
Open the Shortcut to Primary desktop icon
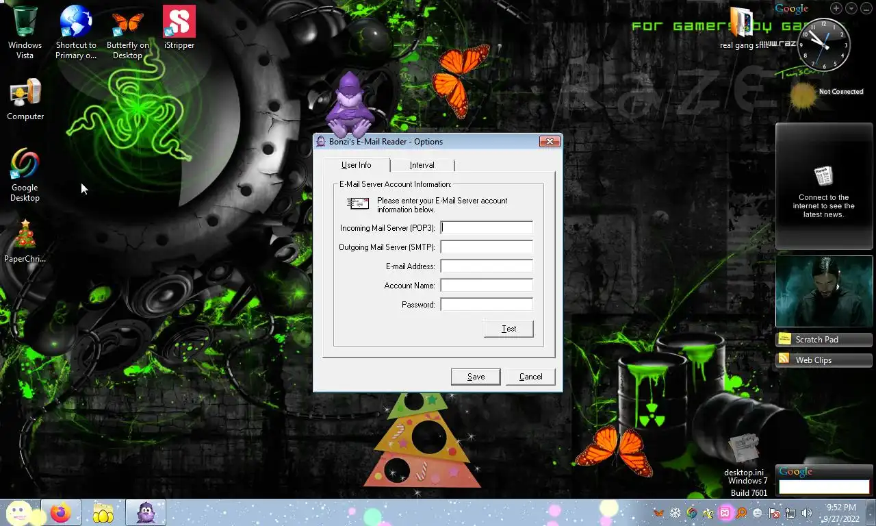point(76,32)
